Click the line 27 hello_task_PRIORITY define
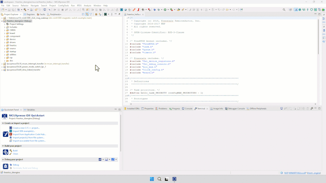326x183 pixels. 166,93
